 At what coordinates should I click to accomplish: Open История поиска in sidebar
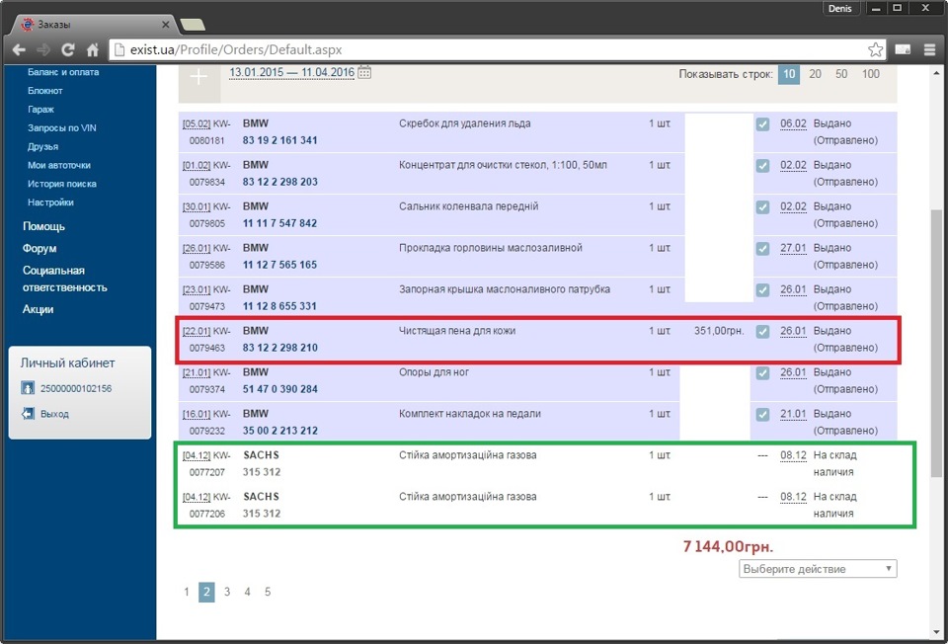62,184
